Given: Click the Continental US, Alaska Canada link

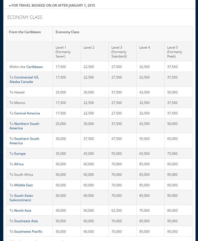Looking at the screenshot, I should pyautogui.click(x=24, y=80).
